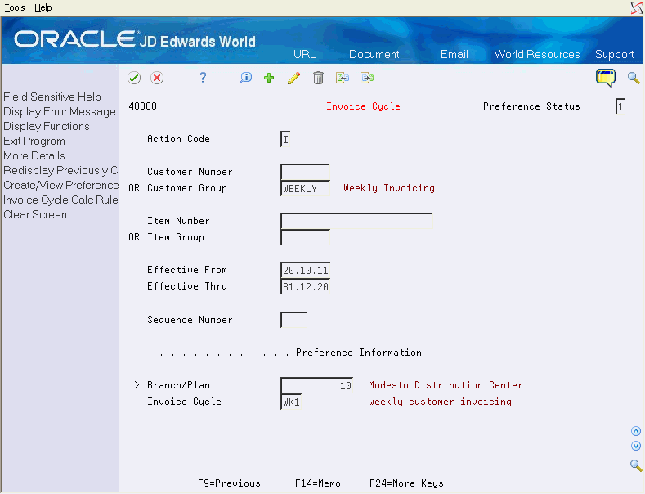The image size is (645, 494).
Task: Click the F14=Memo function key text
Action: pos(317,483)
